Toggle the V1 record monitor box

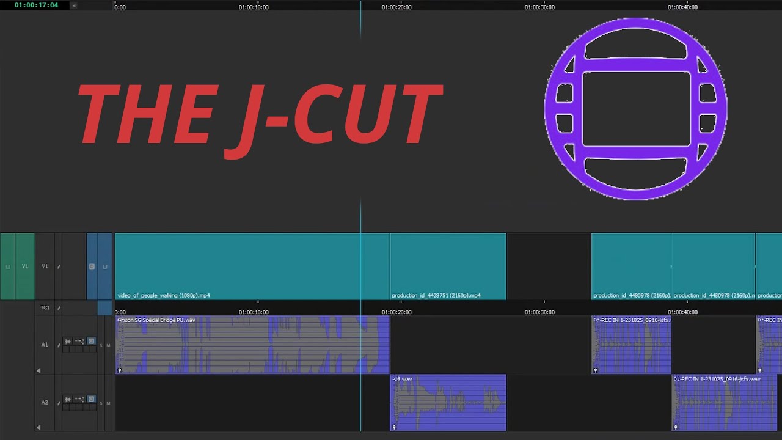tap(105, 266)
